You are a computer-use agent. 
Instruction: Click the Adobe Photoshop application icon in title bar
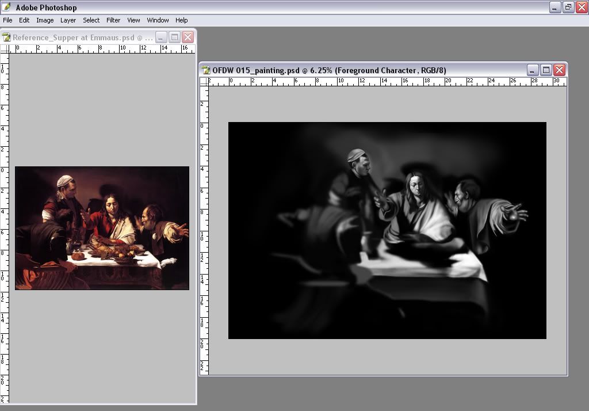tap(7, 7)
